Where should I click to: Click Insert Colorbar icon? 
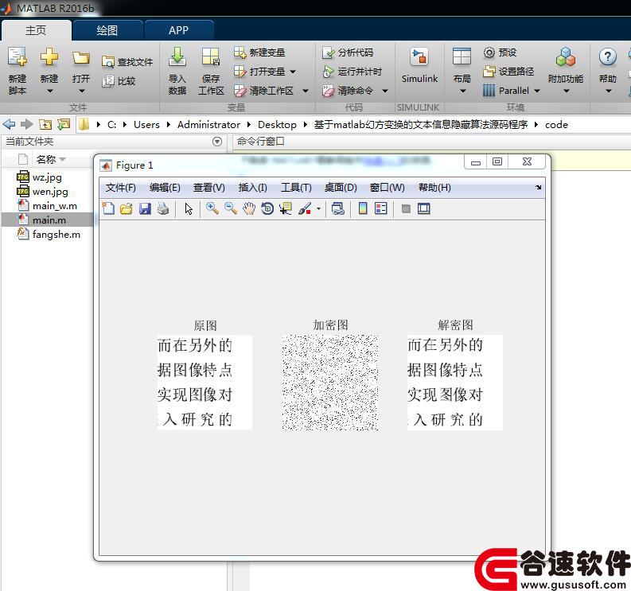(363, 208)
